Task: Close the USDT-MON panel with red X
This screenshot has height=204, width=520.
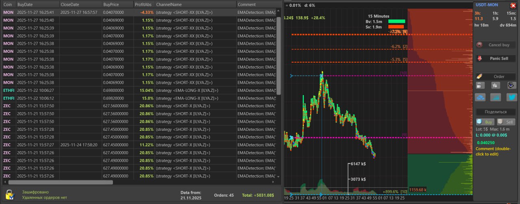Action: point(513,6)
